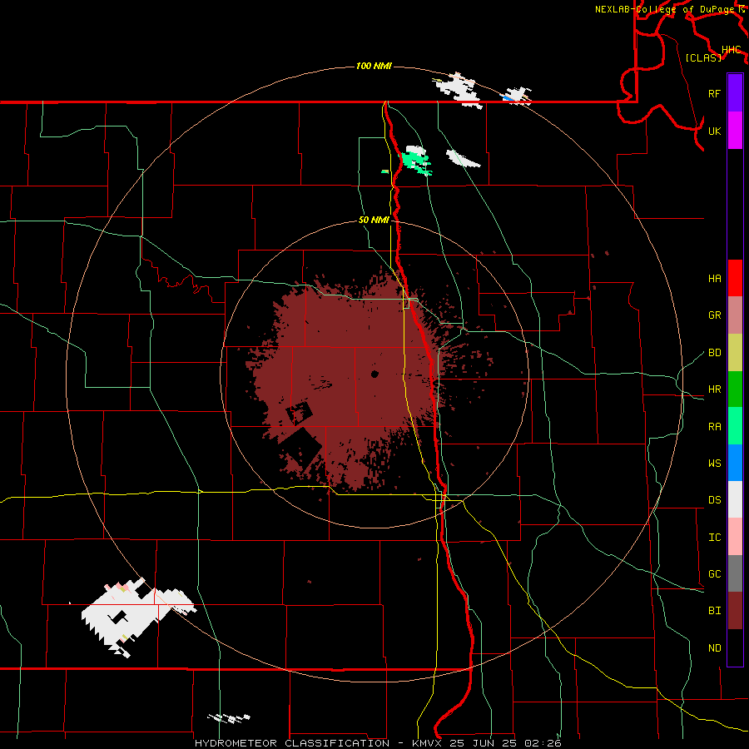749x749 pixels.
Task: Click the 50 NMI range ring label
Action: coord(374,220)
